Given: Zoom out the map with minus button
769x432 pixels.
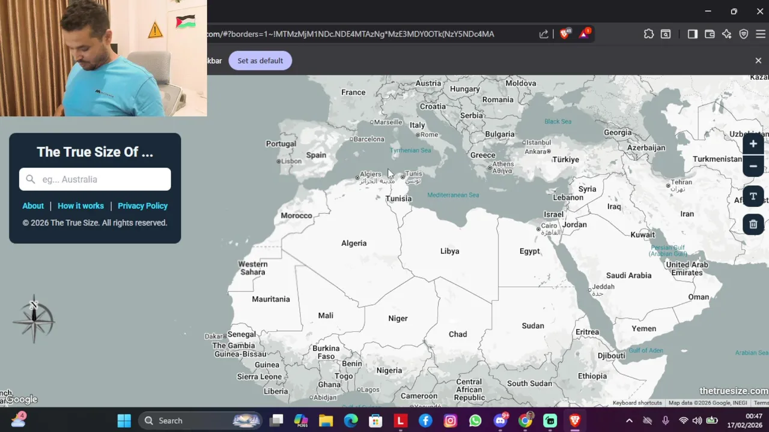Looking at the screenshot, I should (x=753, y=166).
